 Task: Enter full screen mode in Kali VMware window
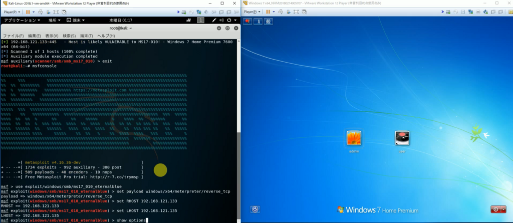(x=56, y=12)
